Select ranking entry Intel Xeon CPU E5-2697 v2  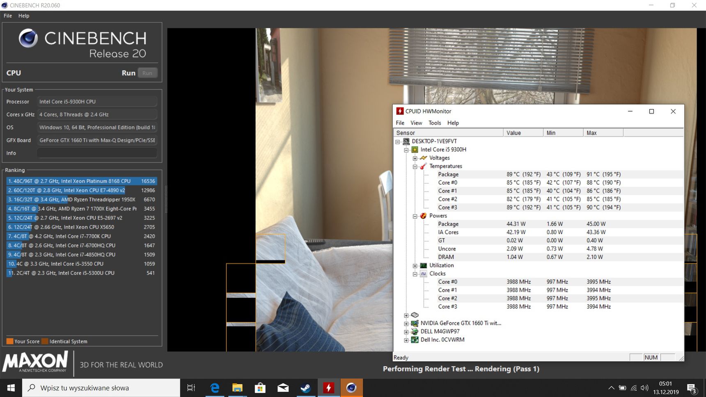82,218
